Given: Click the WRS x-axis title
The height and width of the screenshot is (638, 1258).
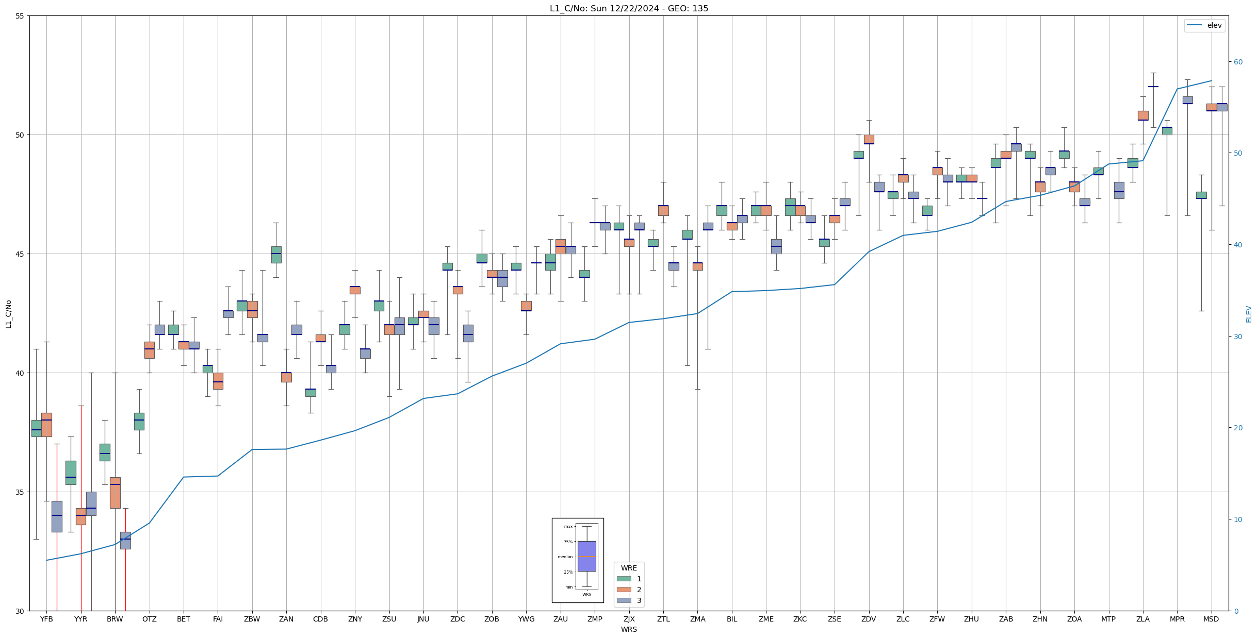Looking at the screenshot, I should 628,629.
